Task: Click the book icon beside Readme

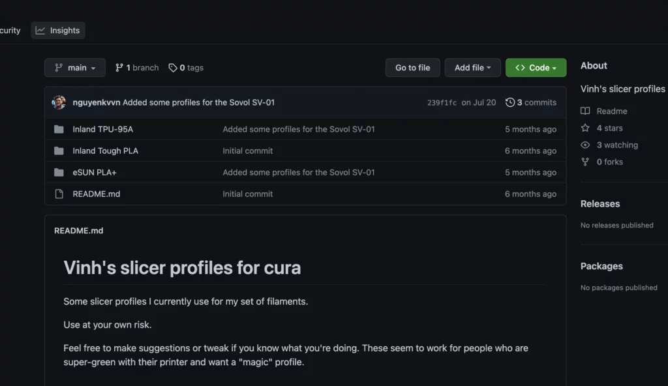Action: tap(586, 111)
